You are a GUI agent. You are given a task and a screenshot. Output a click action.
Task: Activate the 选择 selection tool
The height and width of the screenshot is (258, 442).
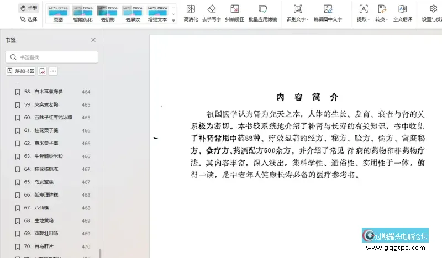[x=29, y=19]
